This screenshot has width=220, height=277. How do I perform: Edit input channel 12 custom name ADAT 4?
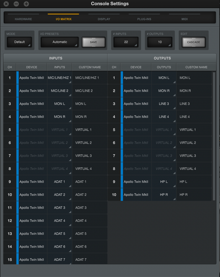click(90, 221)
